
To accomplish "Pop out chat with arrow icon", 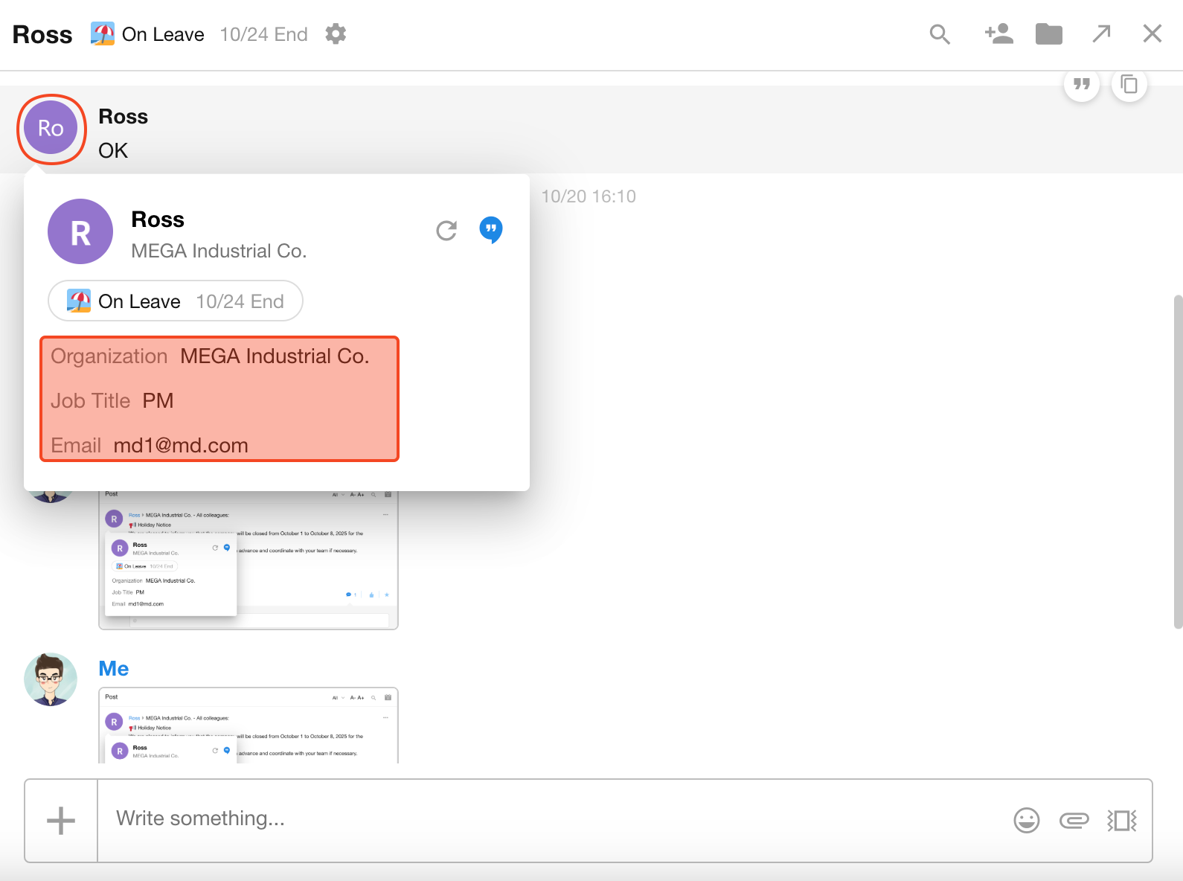I will pyautogui.click(x=1101, y=34).
